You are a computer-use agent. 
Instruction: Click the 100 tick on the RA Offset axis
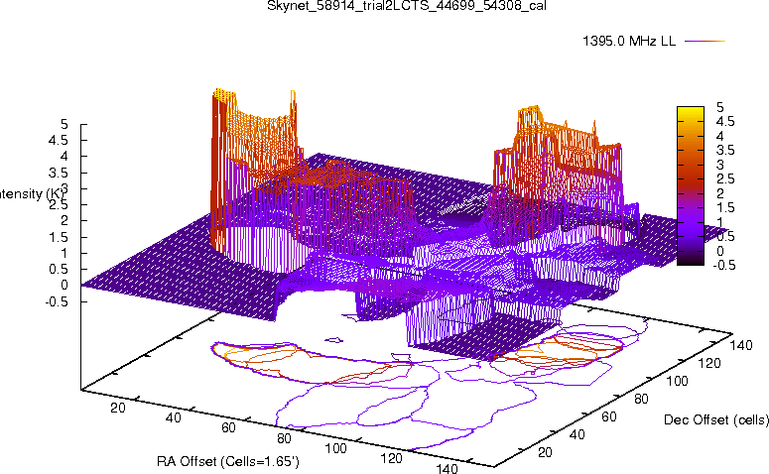click(336, 448)
